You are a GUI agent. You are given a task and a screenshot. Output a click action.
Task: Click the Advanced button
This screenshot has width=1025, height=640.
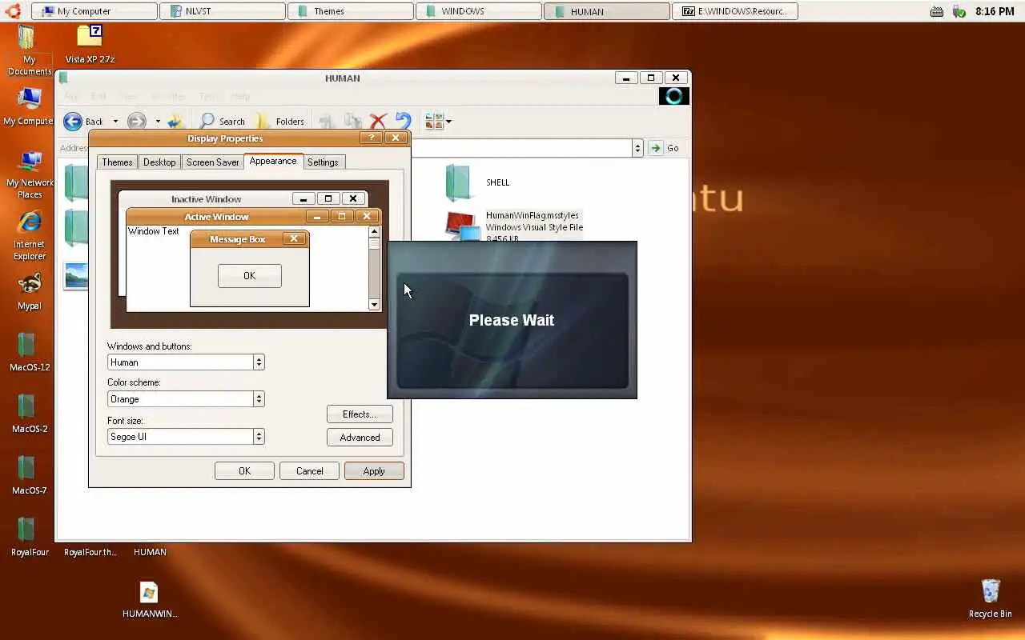click(360, 438)
